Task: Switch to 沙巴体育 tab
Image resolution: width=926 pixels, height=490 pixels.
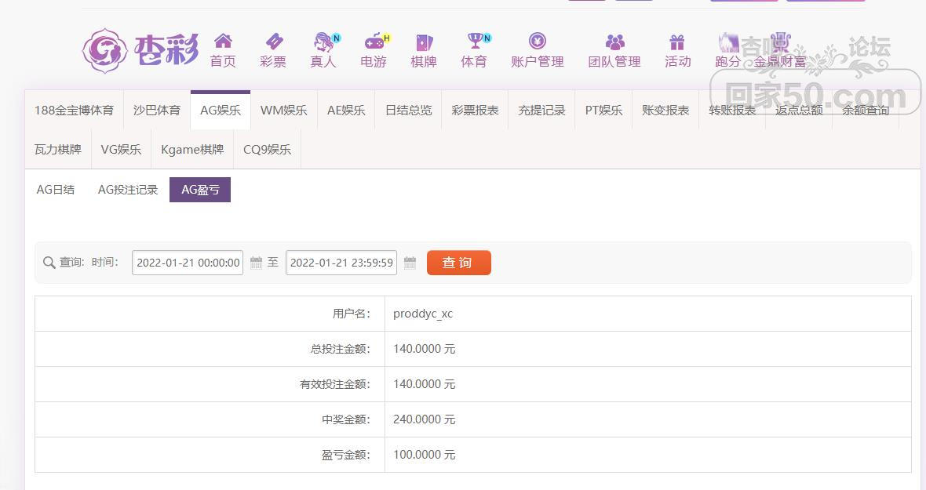Action: point(156,111)
